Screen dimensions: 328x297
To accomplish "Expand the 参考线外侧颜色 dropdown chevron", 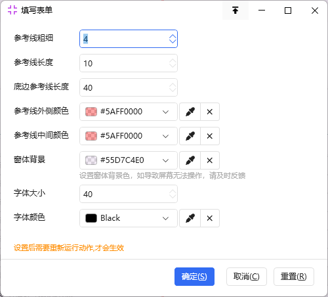I will [x=165, y=112].
